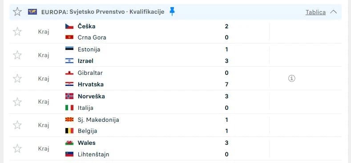Image resolution: width=351 pixels, height=163 pixels.
Task: Collapse the league with the chevron arrow
Action: pos(334,12)
